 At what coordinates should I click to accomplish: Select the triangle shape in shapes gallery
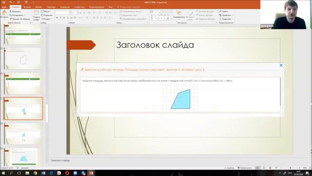[152, 15]
